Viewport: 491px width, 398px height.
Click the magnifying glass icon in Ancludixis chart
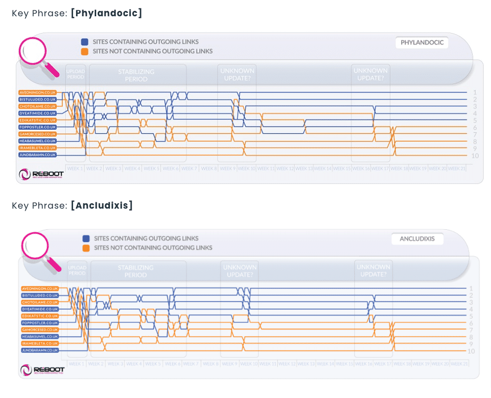point(36,247)
